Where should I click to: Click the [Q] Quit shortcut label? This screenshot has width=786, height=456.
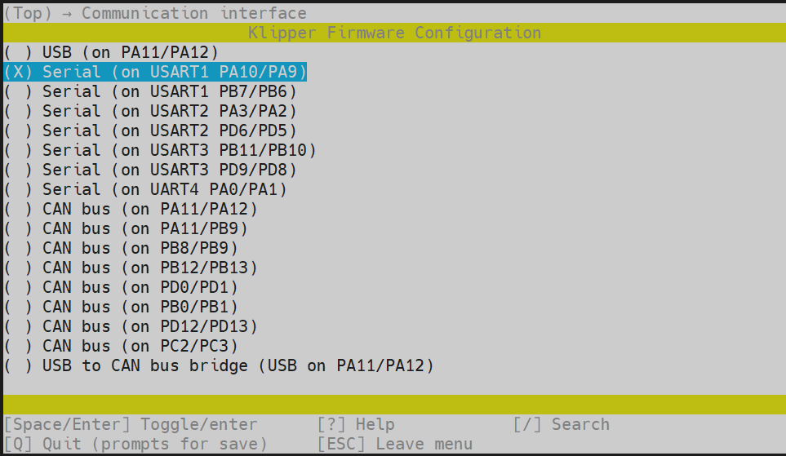(x=135, y=444)
